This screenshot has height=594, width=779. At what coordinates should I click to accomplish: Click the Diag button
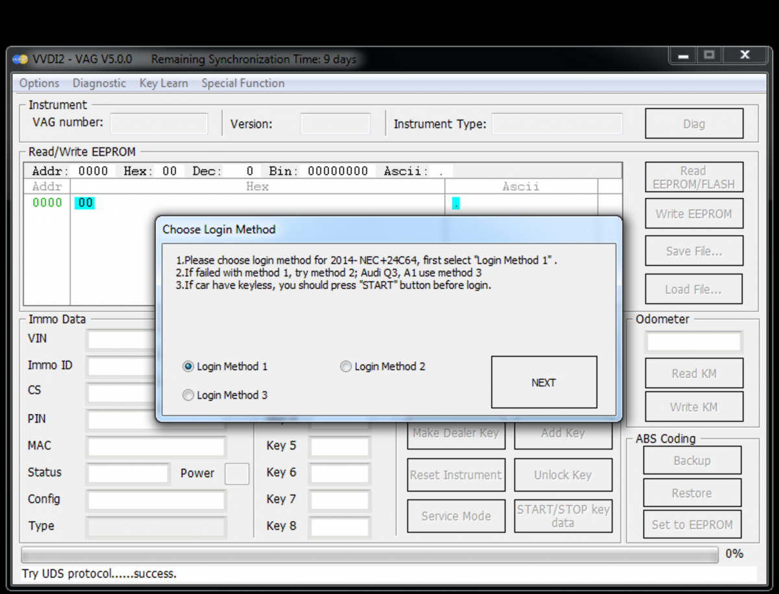coord(694,123)
